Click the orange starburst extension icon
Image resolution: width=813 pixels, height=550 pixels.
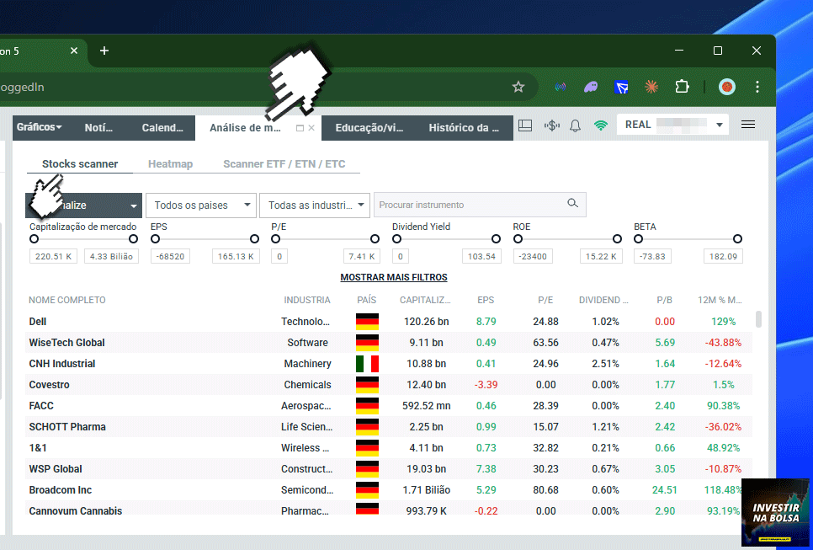651,87
